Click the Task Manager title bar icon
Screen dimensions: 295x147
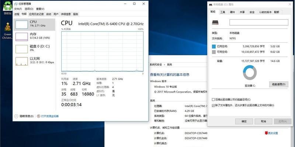coord(16,4)
